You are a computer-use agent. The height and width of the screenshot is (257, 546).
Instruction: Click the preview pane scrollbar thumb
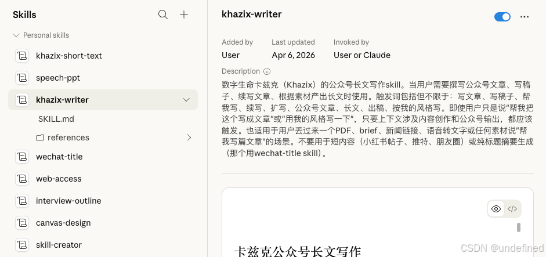coord(519,227)
